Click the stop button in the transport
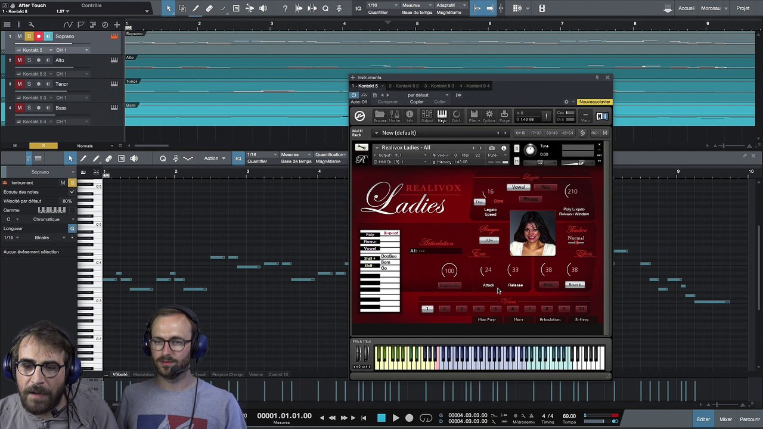The image size is (763, 429). [x=381, y=418]
